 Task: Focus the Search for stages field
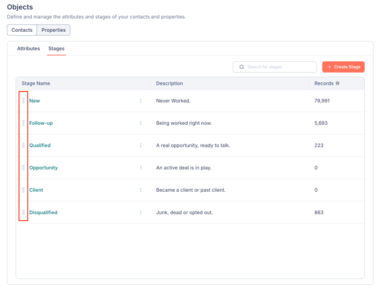click(275, 67)
